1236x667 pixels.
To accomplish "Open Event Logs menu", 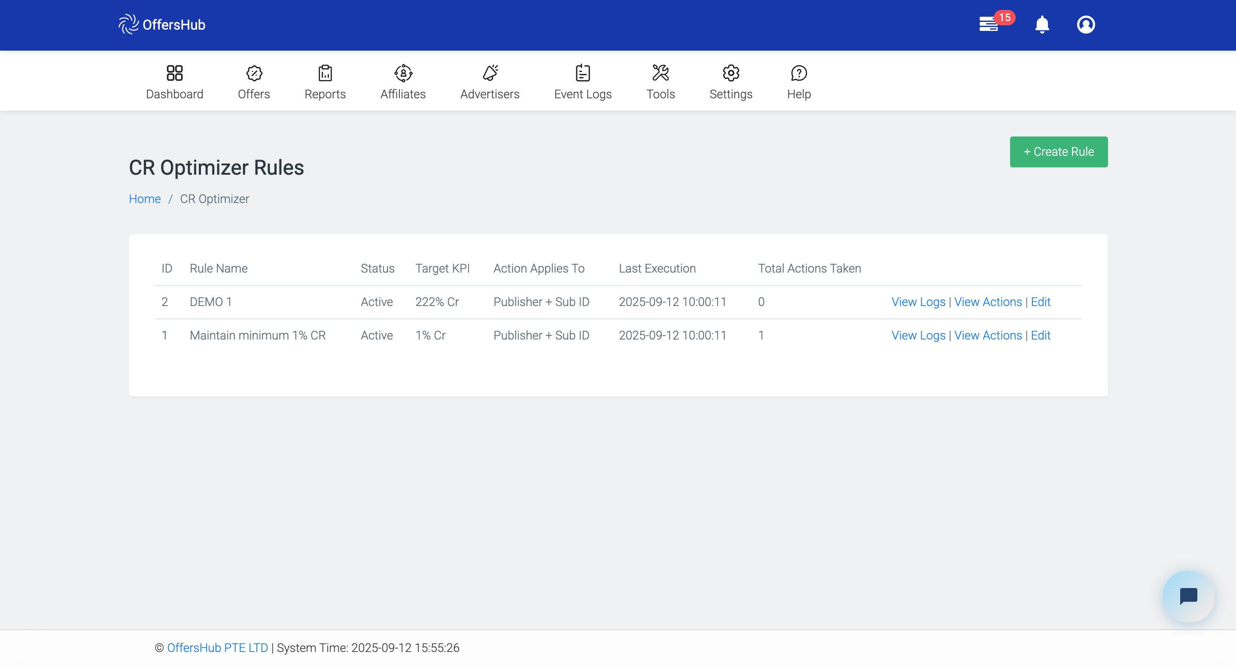I will pyautogui.click(x=582, y=82).
